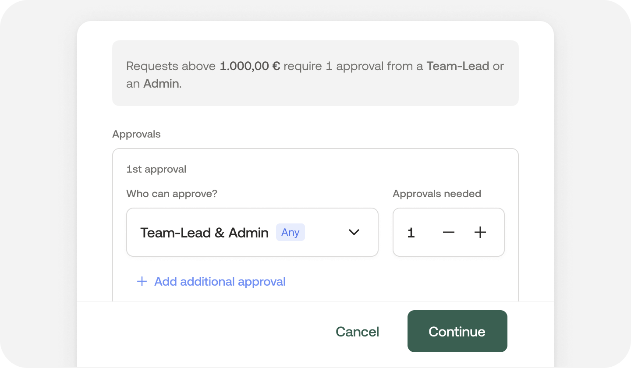Click the Team-Lead & Admin text in the dropdown
The image size is (631, 368).
[204, 232]
